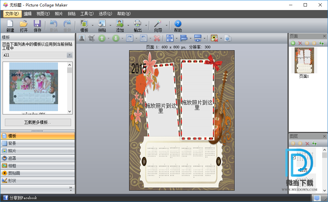This screenshot has width=328, height=202.
Task: Click the 图层 panel scrollbar down arrow
Action: 324,191
